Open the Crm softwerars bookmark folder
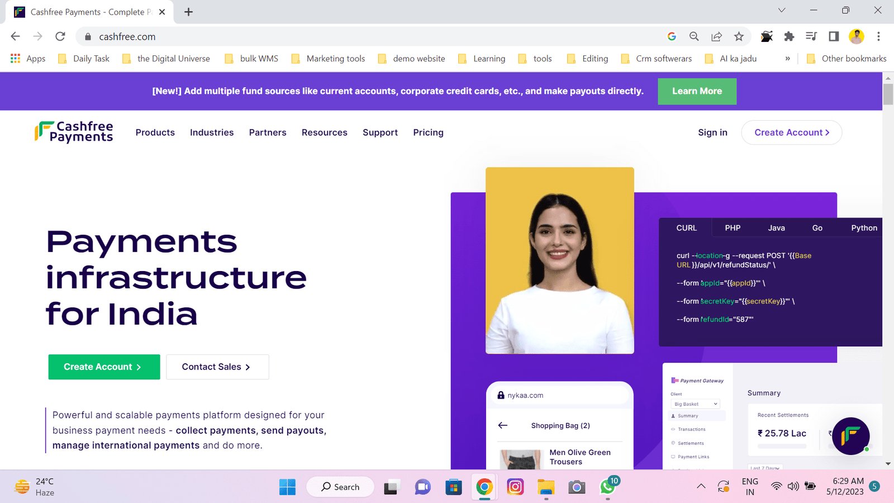The height and width of the screenshot is (503, 894). (657, 59)
